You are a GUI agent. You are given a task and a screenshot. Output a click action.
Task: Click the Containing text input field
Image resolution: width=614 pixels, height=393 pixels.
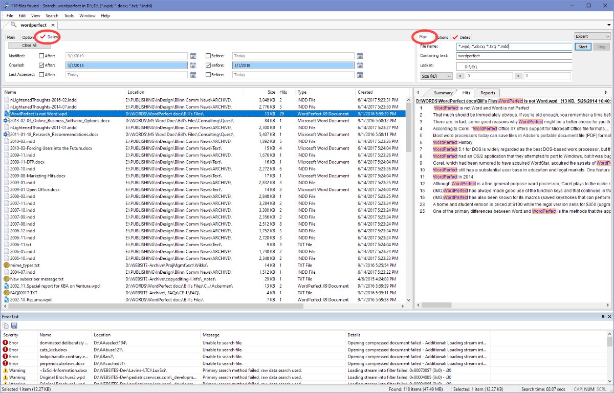point(514,56)
